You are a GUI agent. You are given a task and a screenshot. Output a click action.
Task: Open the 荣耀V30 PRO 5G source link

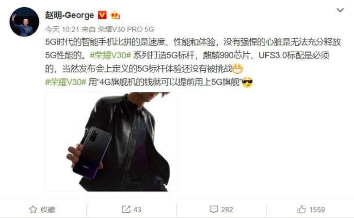126,29
